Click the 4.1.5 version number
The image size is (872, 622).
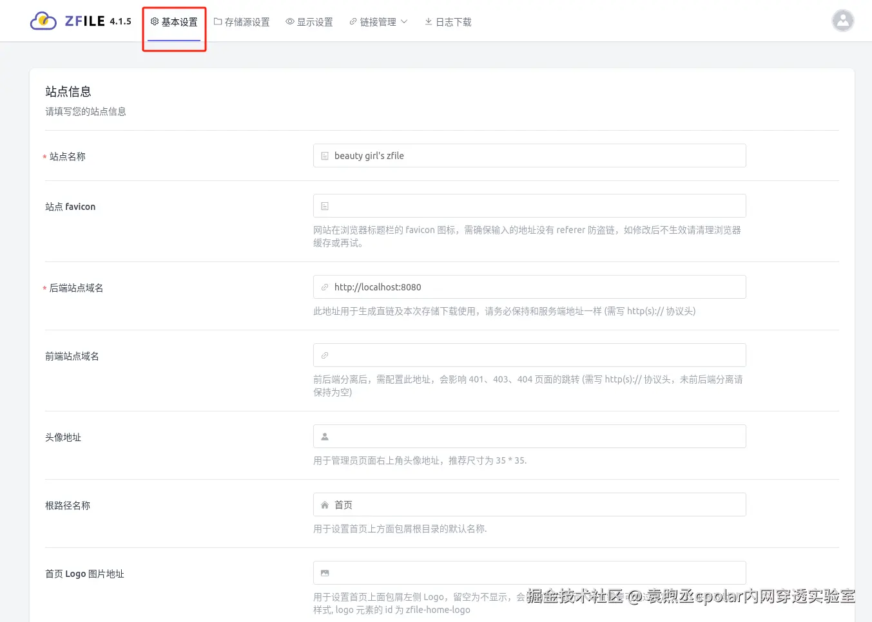point(121,21)
